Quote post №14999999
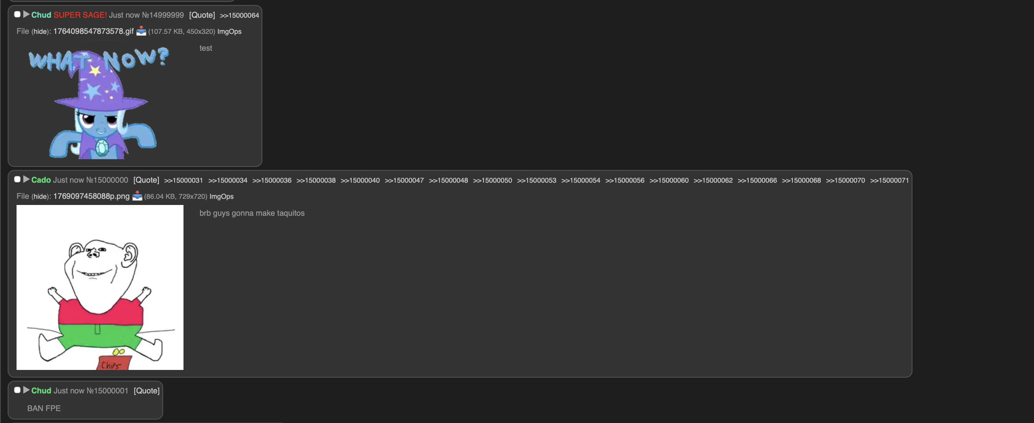Viewport: 1034px width, 423px height. coord(202,15)
